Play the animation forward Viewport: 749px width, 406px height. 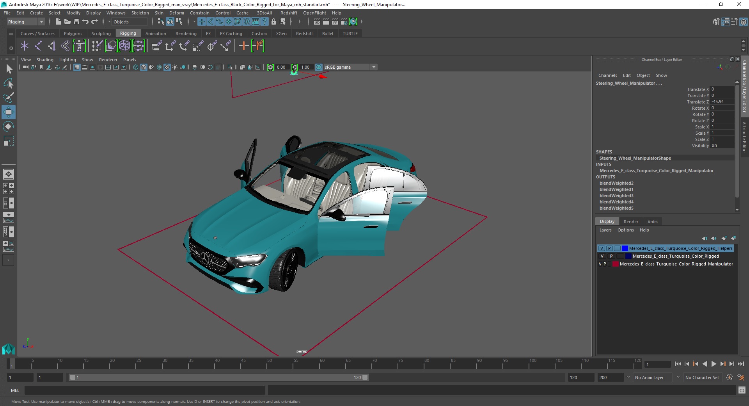(714, 364)
